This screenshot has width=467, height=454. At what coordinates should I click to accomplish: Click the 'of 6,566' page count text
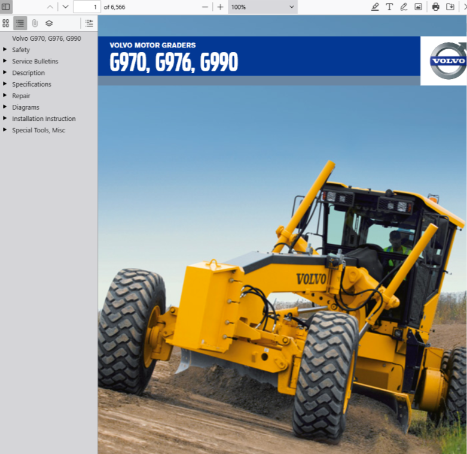coord(114,7)
